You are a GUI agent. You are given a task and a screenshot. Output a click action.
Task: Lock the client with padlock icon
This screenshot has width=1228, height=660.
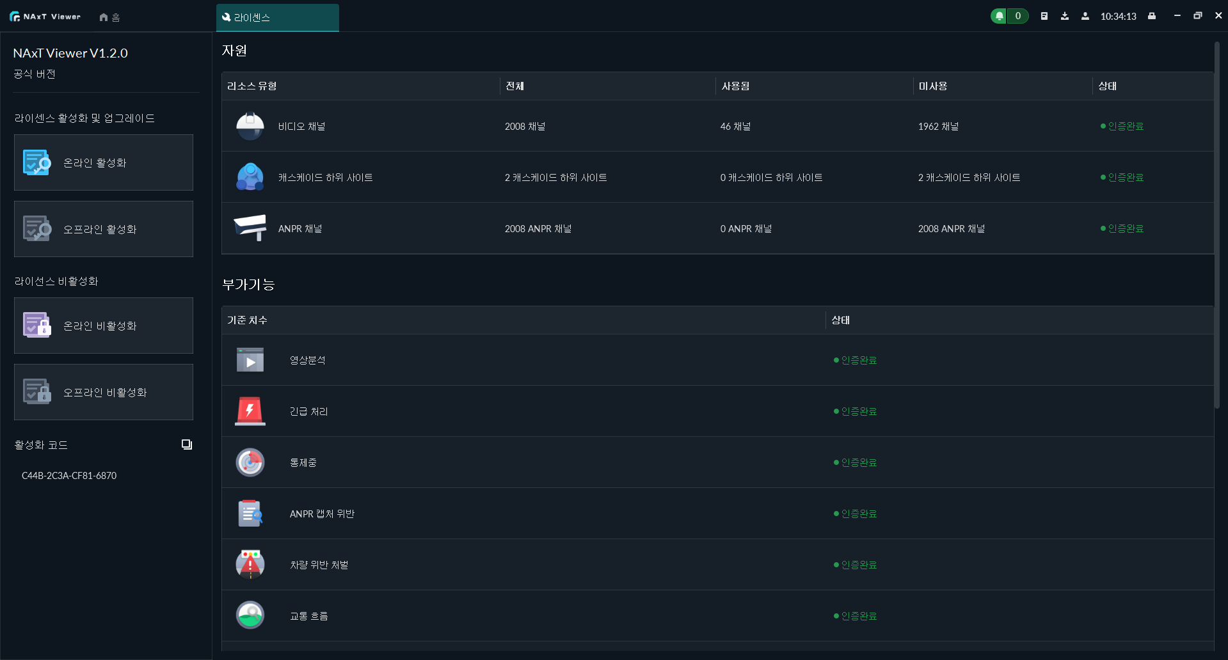(x=1152, y=17)
